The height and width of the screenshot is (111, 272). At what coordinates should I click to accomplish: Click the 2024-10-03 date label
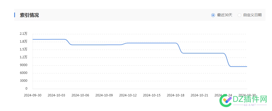click(56, 95)
